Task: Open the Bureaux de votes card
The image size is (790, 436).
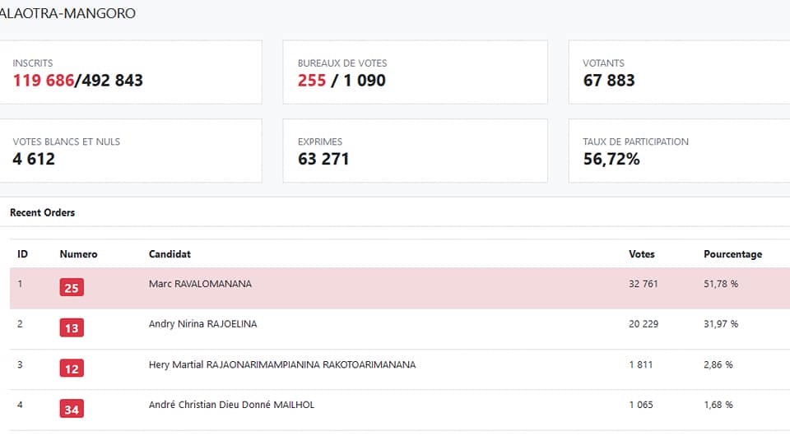Action: pos(415,72)
